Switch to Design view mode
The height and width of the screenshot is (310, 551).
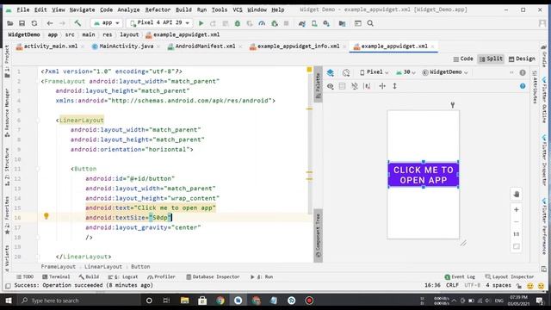pos(522,59)
